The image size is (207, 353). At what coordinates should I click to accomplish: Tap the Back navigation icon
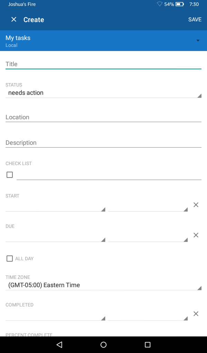[x=59, y=344]
